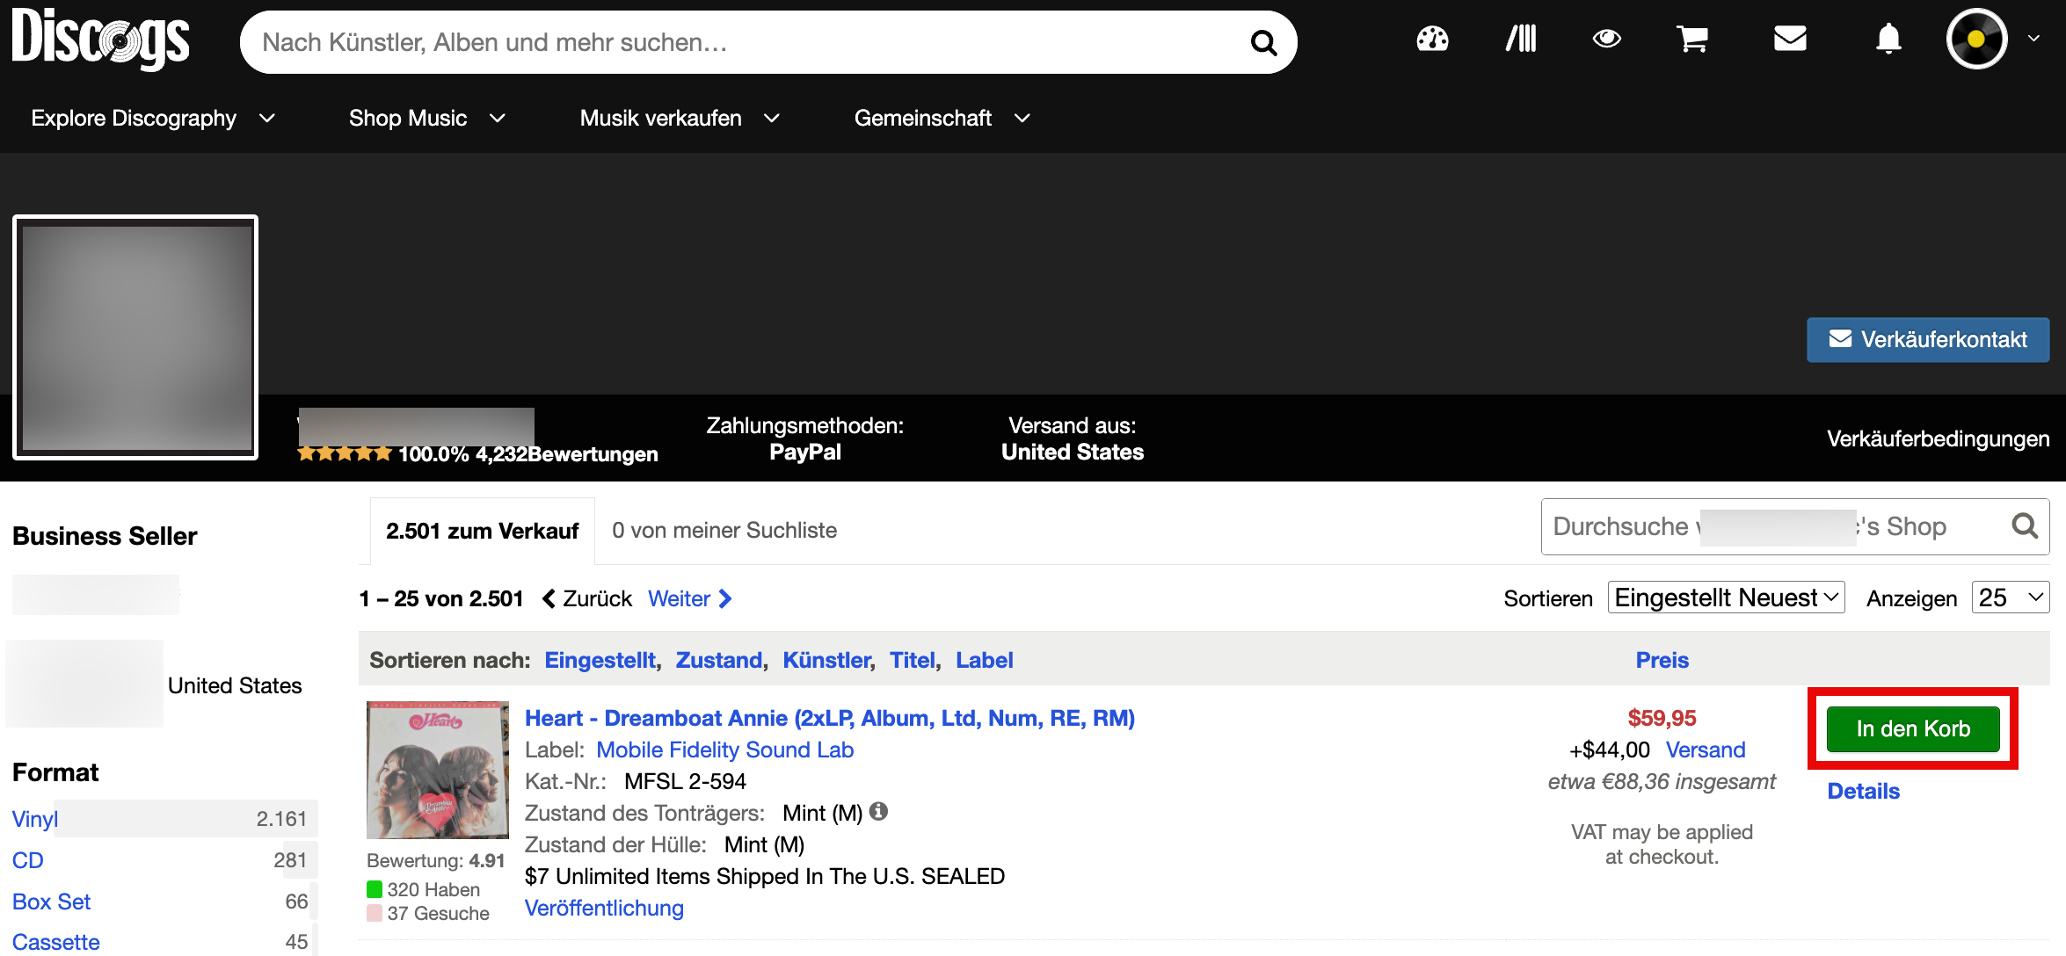Sort by Zustand

click(718, 660)
